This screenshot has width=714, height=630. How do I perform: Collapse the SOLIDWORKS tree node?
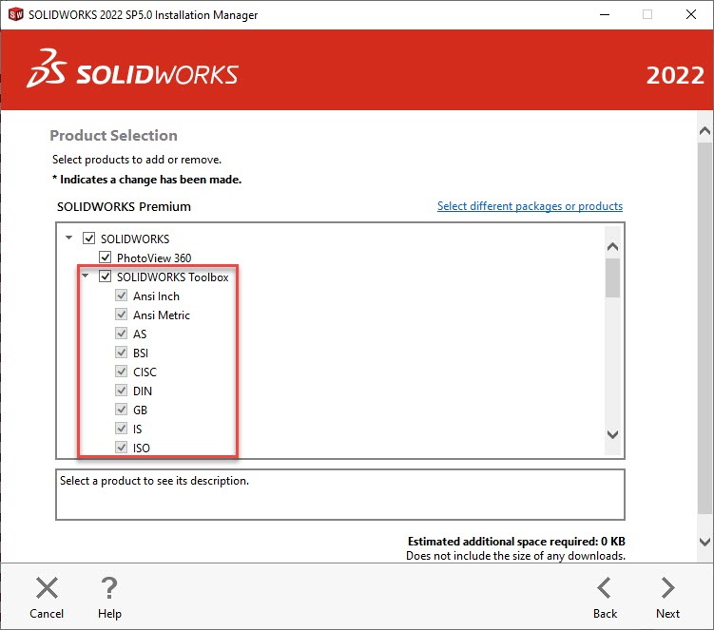coord(68,238)
